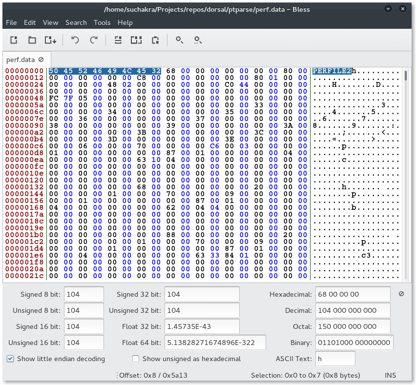Open the Help menu
416x385 pixels.
(x=125, y=22)
